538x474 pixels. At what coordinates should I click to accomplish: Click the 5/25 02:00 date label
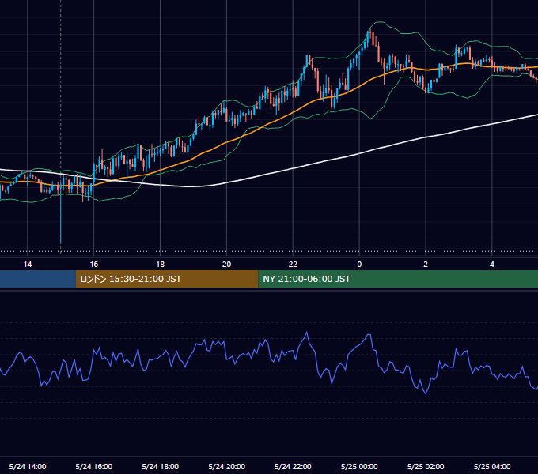pos(426,466)
